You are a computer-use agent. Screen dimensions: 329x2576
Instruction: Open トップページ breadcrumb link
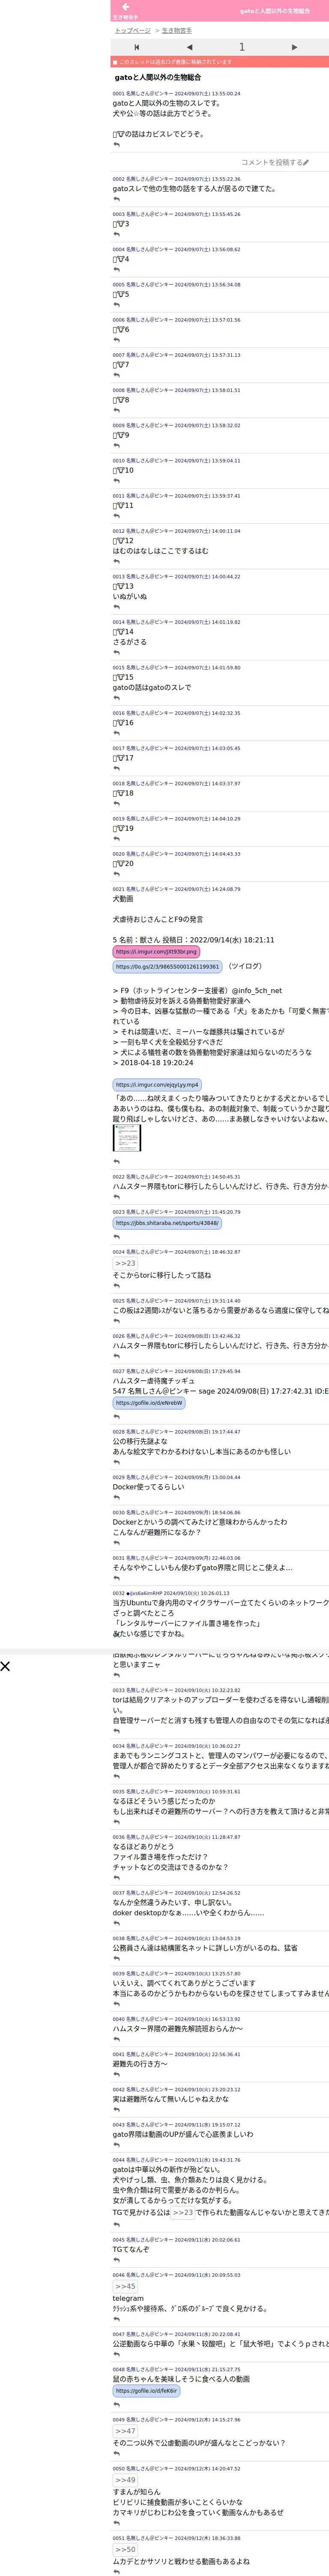click(x=133, y=31)
